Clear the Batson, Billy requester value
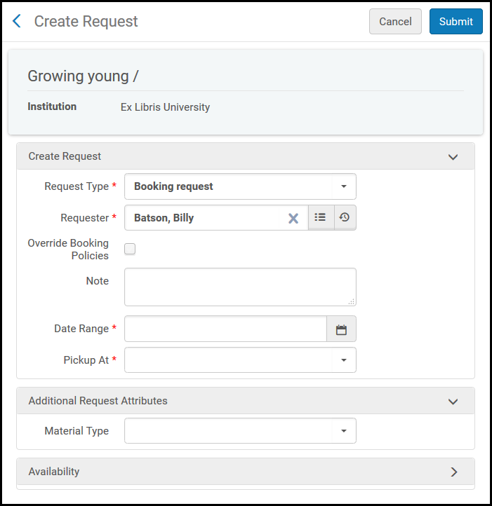Viewport: 492px width, 506px height. coord(293,218)
